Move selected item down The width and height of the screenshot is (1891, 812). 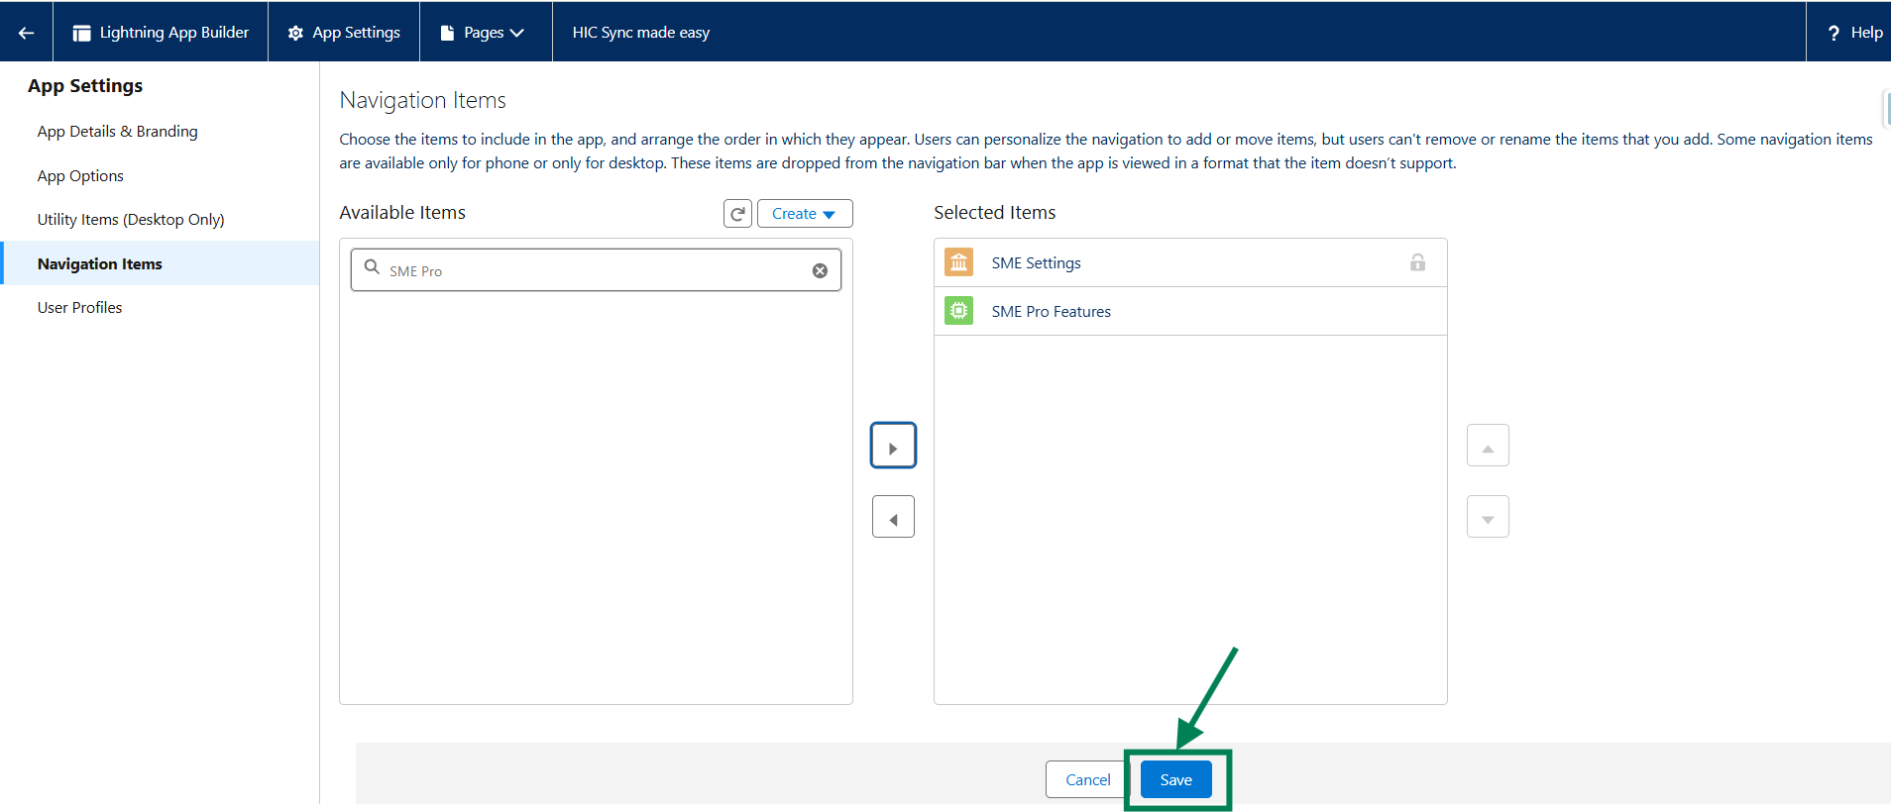(1488, 517)
